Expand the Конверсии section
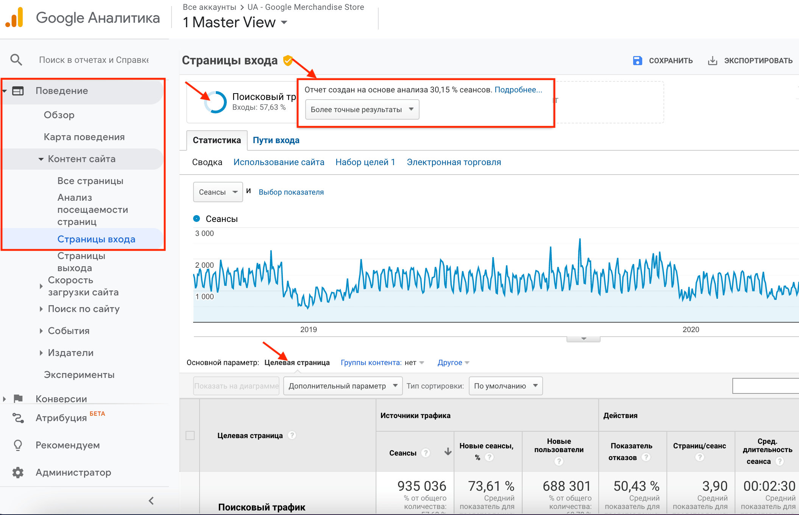 click(5, 399)
